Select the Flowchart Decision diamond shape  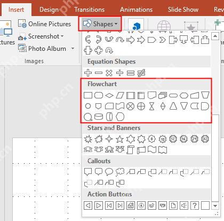pos(109,95)
